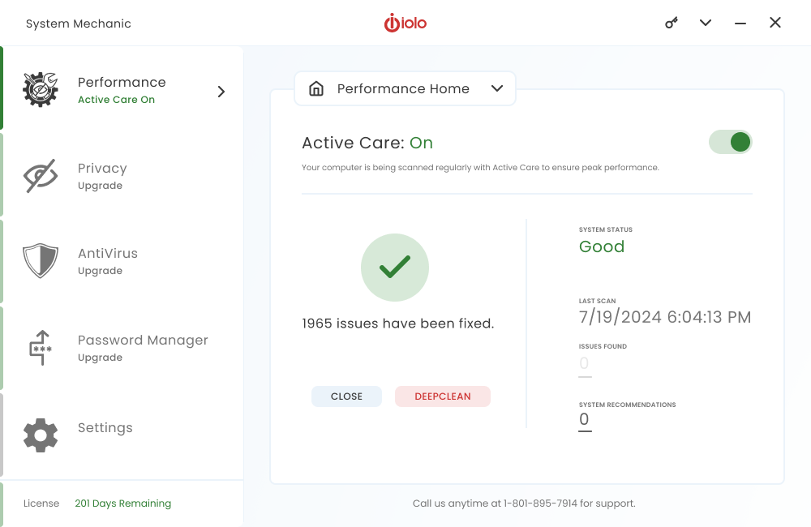The width and height of the screenshot is (811, 527).
Task: Close the System Mechanic window
Action: [775, 22]
